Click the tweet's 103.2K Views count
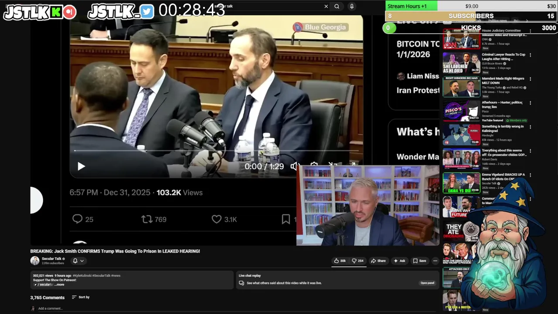 (x=180, y=192)
